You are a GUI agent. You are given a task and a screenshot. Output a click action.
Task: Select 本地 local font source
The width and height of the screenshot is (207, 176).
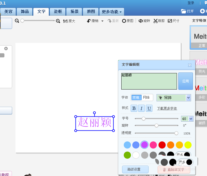pos(136,97)
